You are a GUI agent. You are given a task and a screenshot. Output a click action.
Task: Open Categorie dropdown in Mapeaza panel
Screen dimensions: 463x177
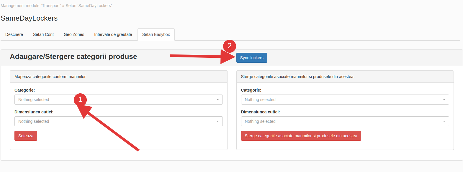[x=119, y=100]
